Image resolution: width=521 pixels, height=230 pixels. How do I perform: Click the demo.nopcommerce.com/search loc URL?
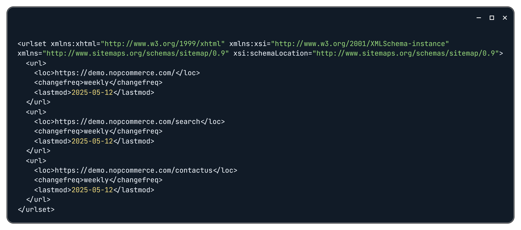127,121
